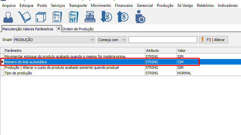Close the Manutenção Valores Parâmetros tab

pos(59,29)
